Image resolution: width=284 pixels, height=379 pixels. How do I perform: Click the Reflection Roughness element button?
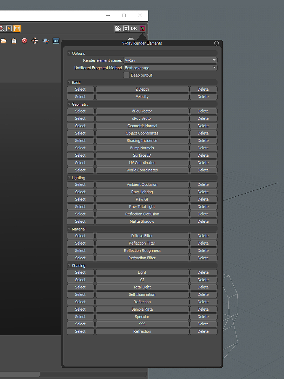(142, 250)
